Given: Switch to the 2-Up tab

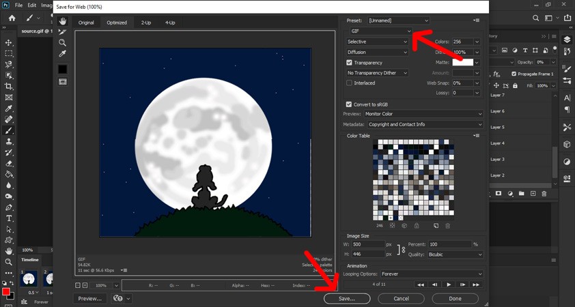Looking at the screenshot, I should (x=146, y=23).
